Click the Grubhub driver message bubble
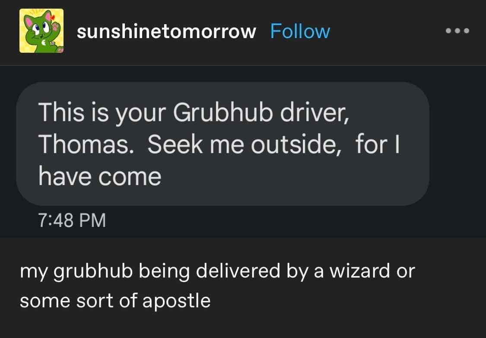 coord(222,144)
